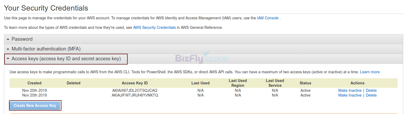Click the Status column header

pos(305,83)
